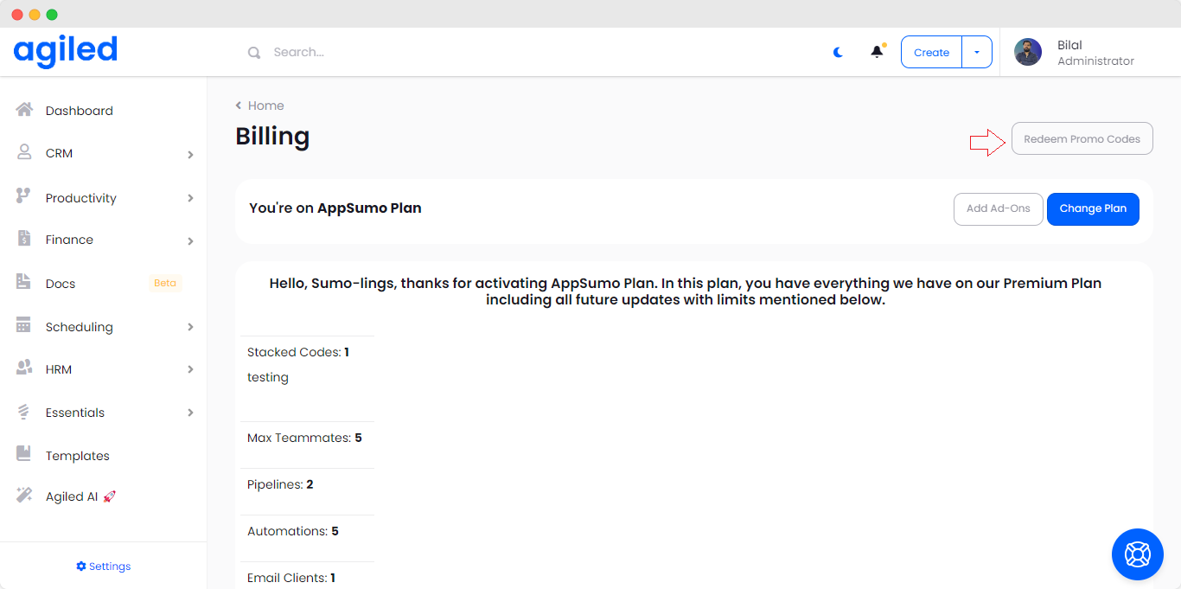The image size is (1181, 589).
Task: Toggle dark mode with the moon icon
Action: tap(838, 52)
